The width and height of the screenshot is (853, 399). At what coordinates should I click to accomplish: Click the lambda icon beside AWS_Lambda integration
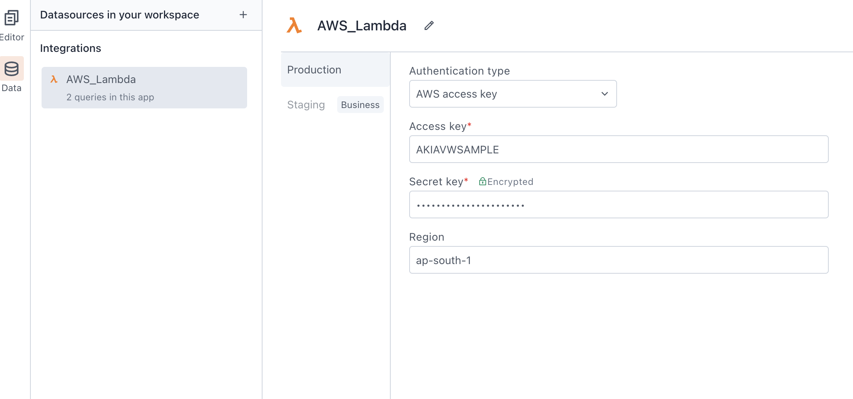(54, 80)
